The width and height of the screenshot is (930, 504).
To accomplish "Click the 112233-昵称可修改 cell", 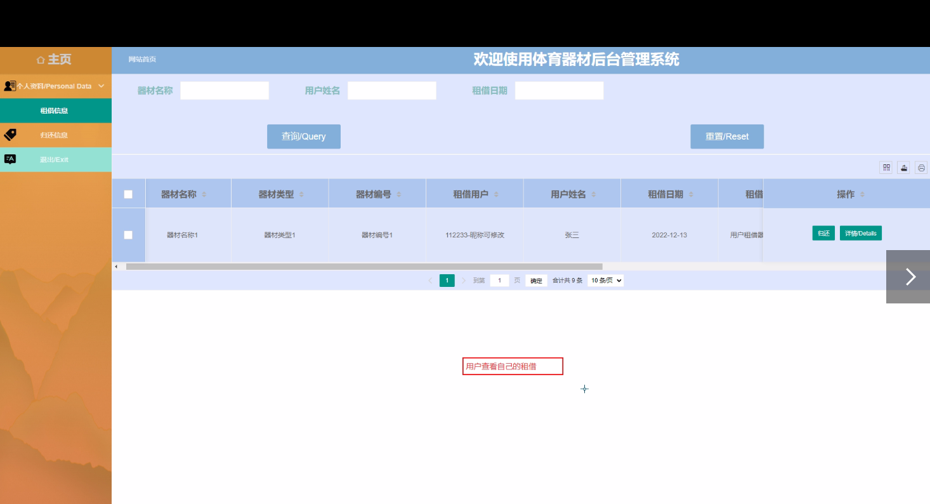I will click(x=475, y=235).
